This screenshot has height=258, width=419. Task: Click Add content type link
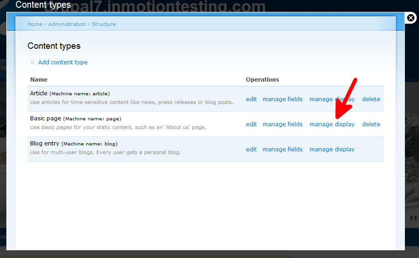pos(63,62)
